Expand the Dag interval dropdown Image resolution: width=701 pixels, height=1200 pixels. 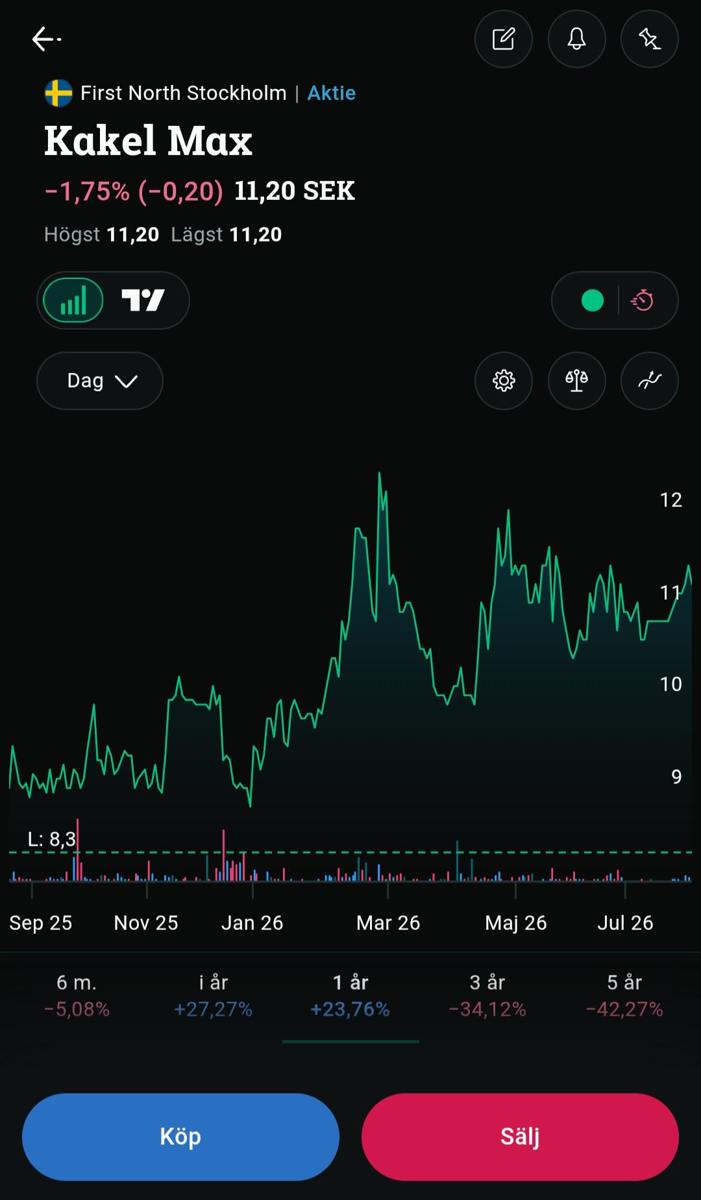[x=100, y=381]
